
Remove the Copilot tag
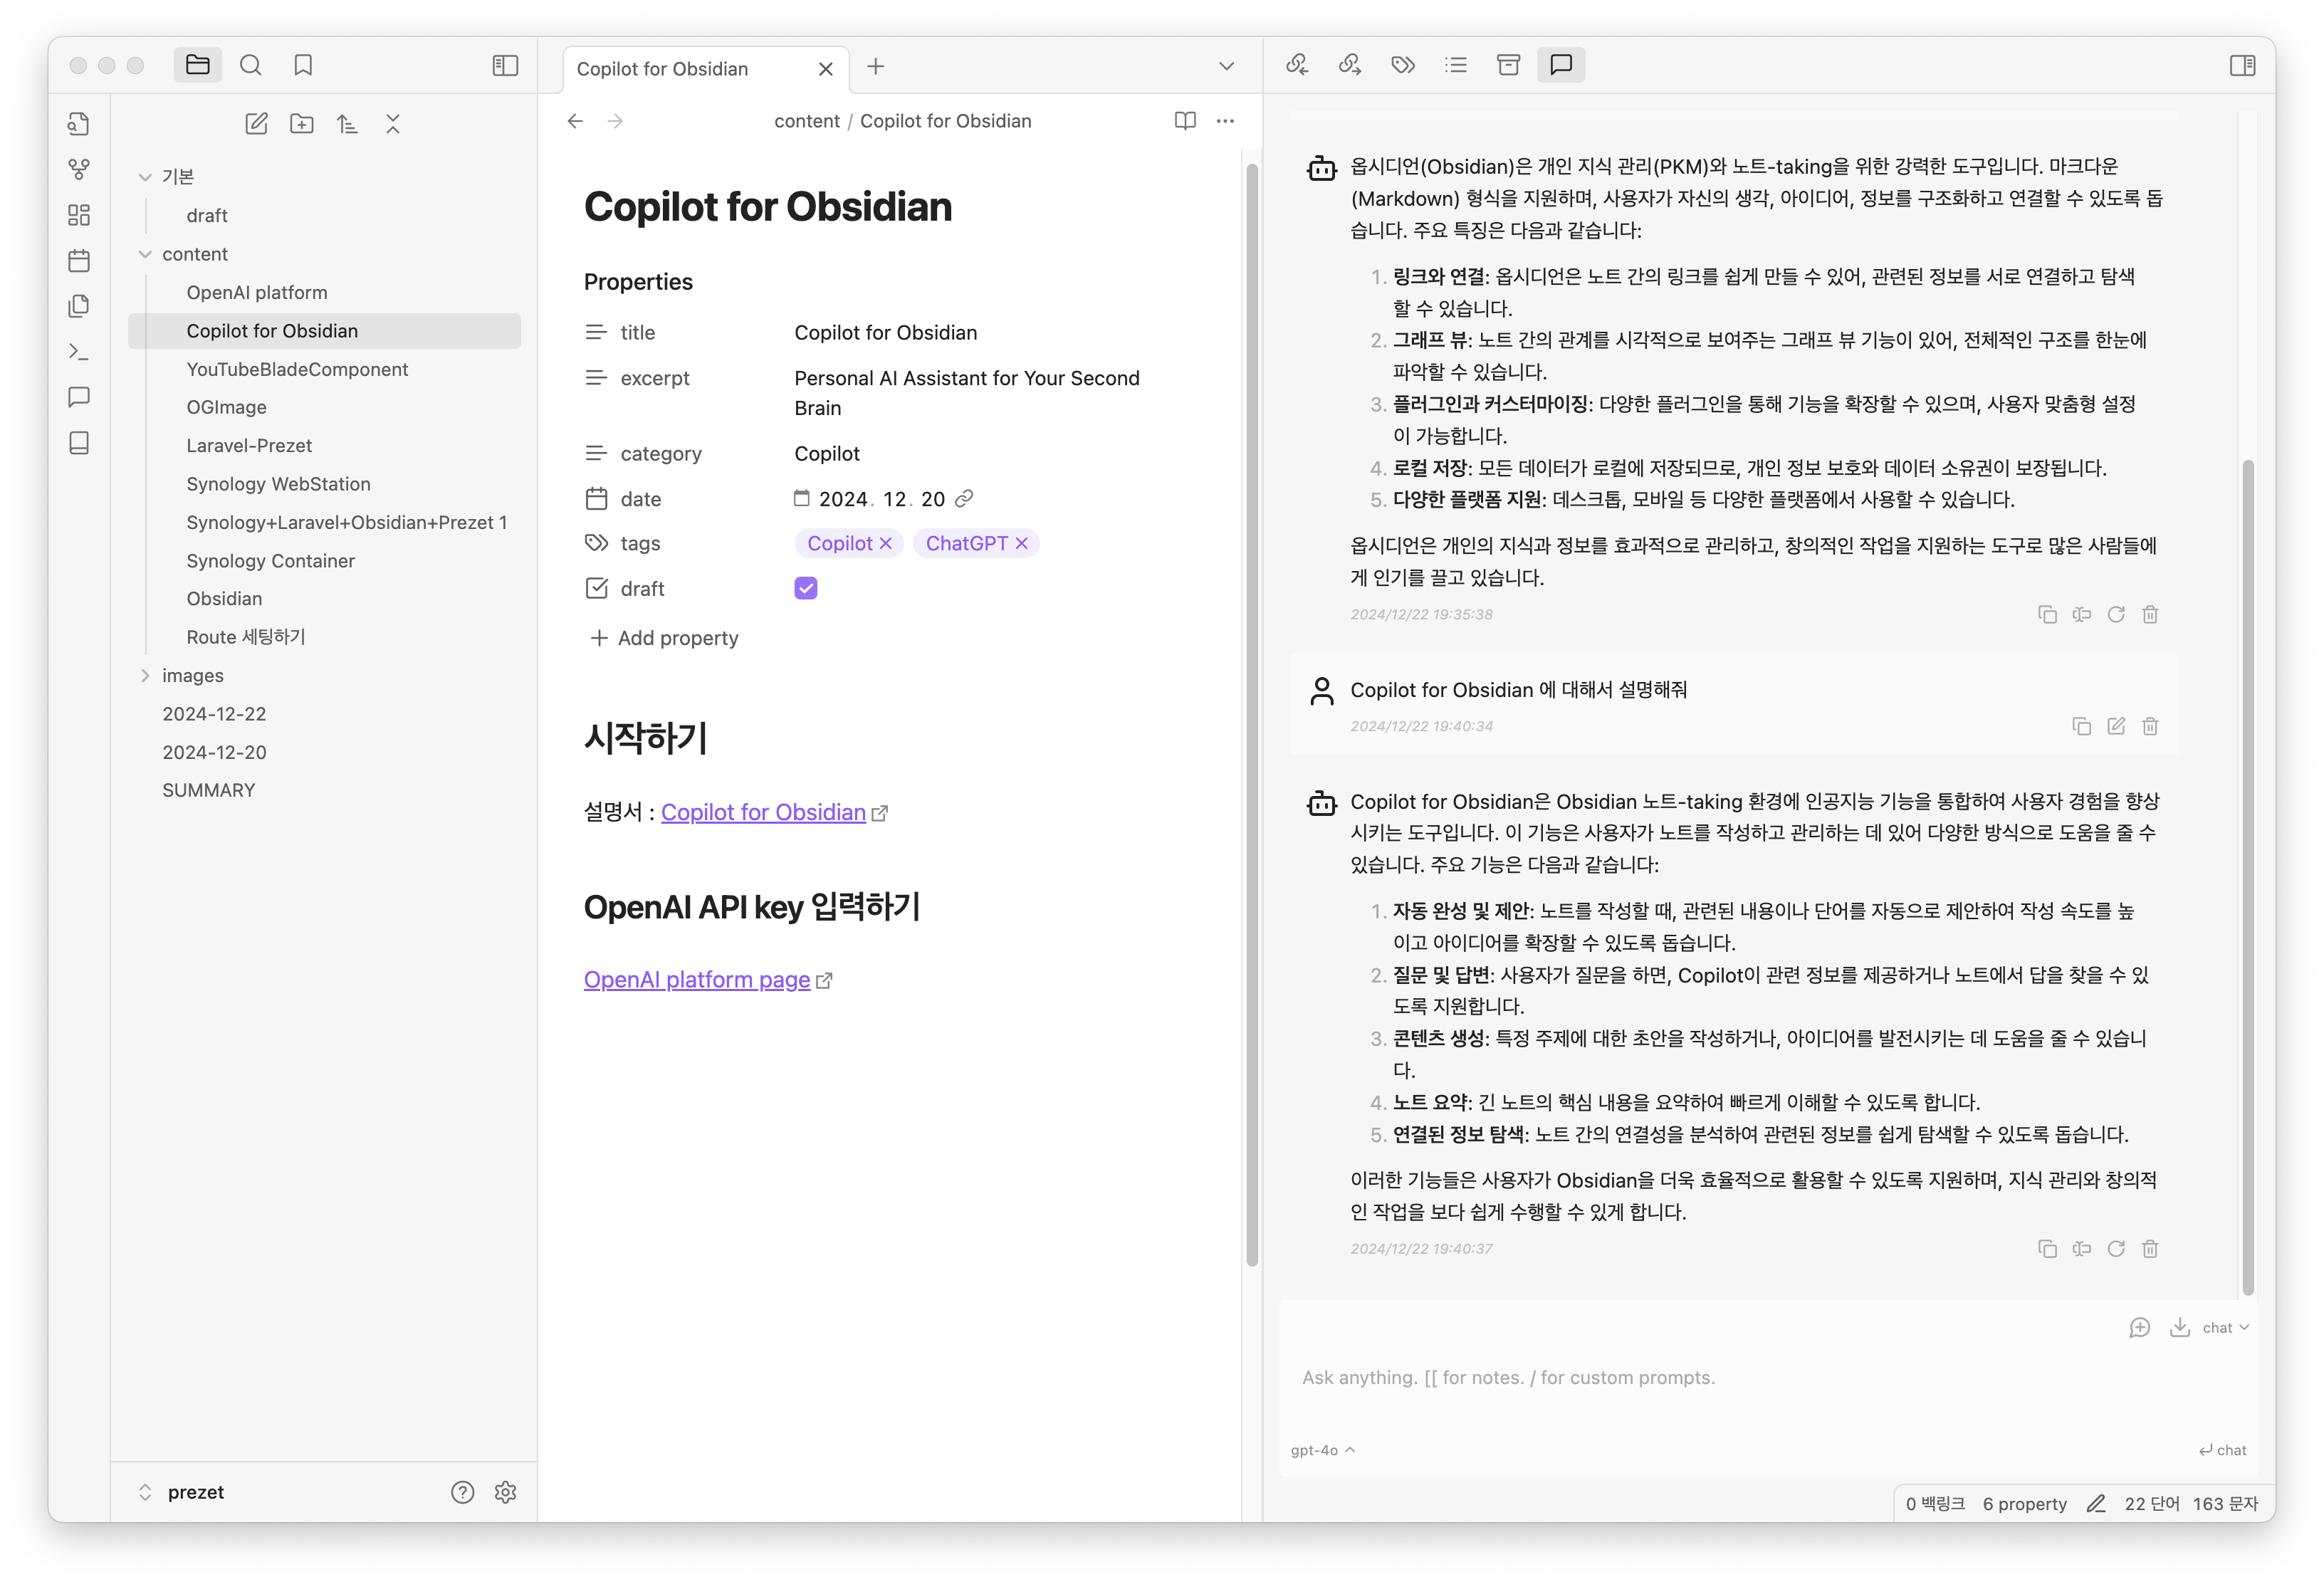coord(885,544)
